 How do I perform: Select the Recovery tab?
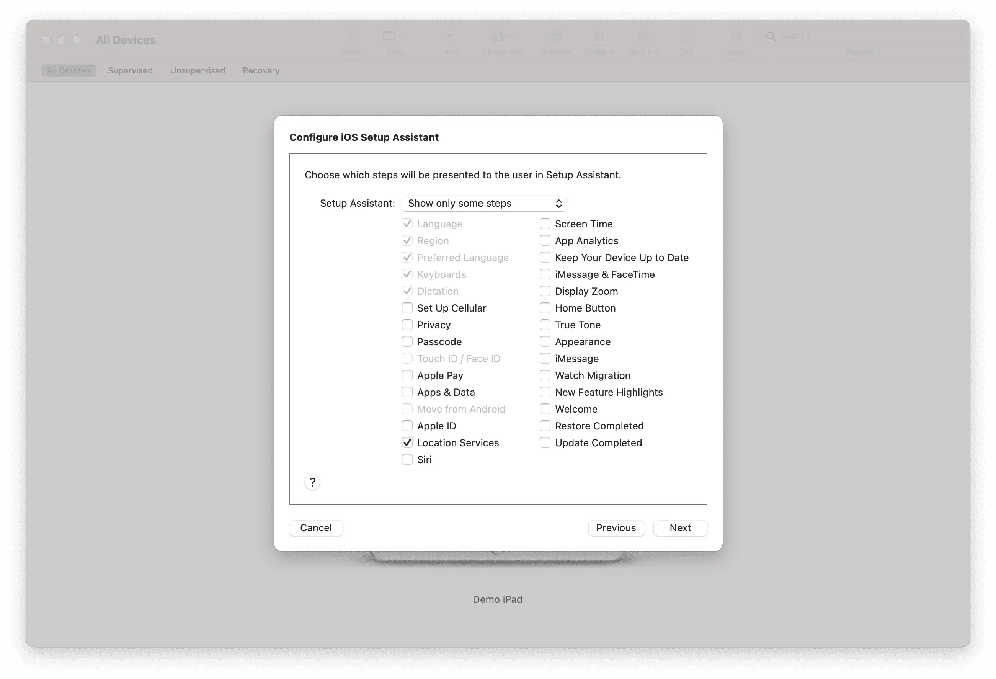[x=261, y=70]
